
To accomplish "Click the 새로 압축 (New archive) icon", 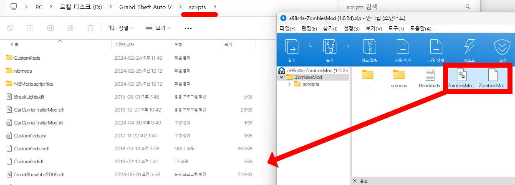I will click(x=369, y=47).
